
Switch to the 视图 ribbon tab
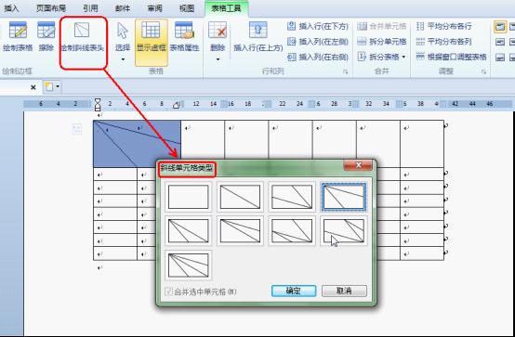pyautogui.click(x=187, y=8)
